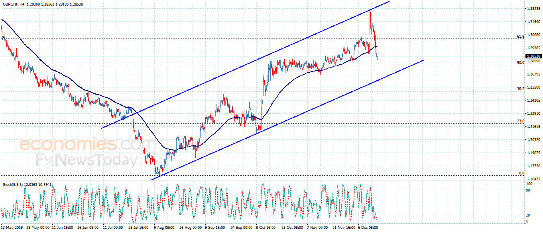Click the 6 Dec 08:00 date label
The height and width of the screenshot is (232, 543).
369,228
